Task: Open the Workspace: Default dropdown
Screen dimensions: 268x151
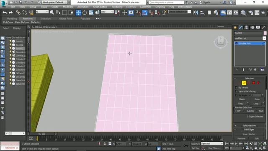Action: [55, 2]
